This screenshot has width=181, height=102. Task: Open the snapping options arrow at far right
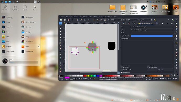[x=177, y=20]
